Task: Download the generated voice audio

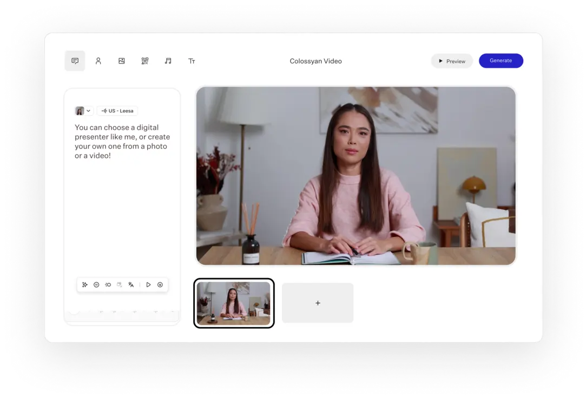Action: pyautogui.click(x=160, y=284)
